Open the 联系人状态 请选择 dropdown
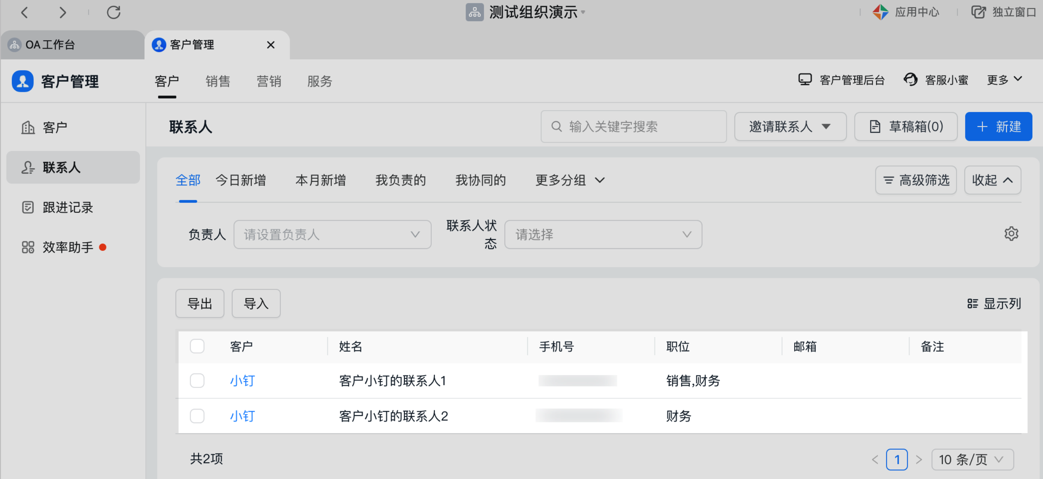 click(602, 235)
